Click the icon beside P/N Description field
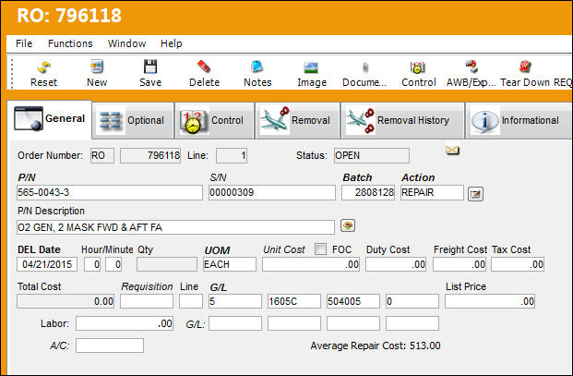This screenshot has height=376, width=573. tap(348, 225)
